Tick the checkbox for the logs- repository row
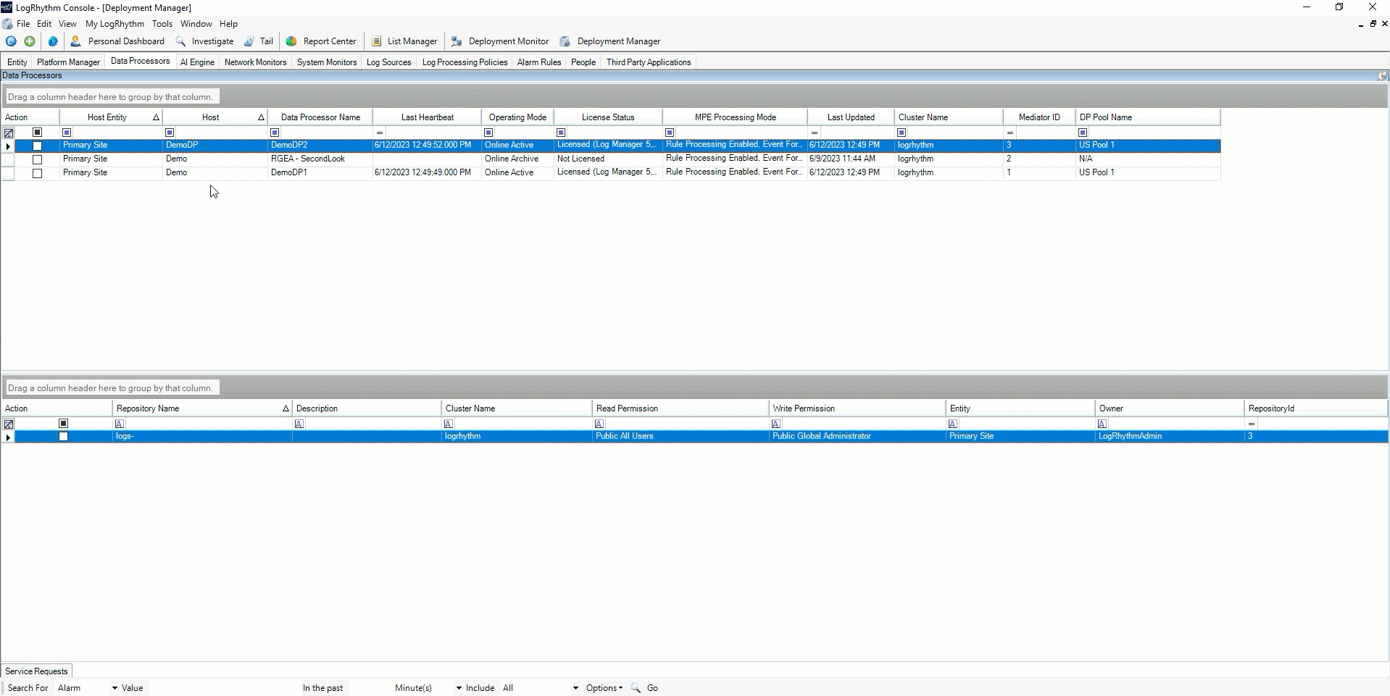The image size is (1390, 696). 63,437
